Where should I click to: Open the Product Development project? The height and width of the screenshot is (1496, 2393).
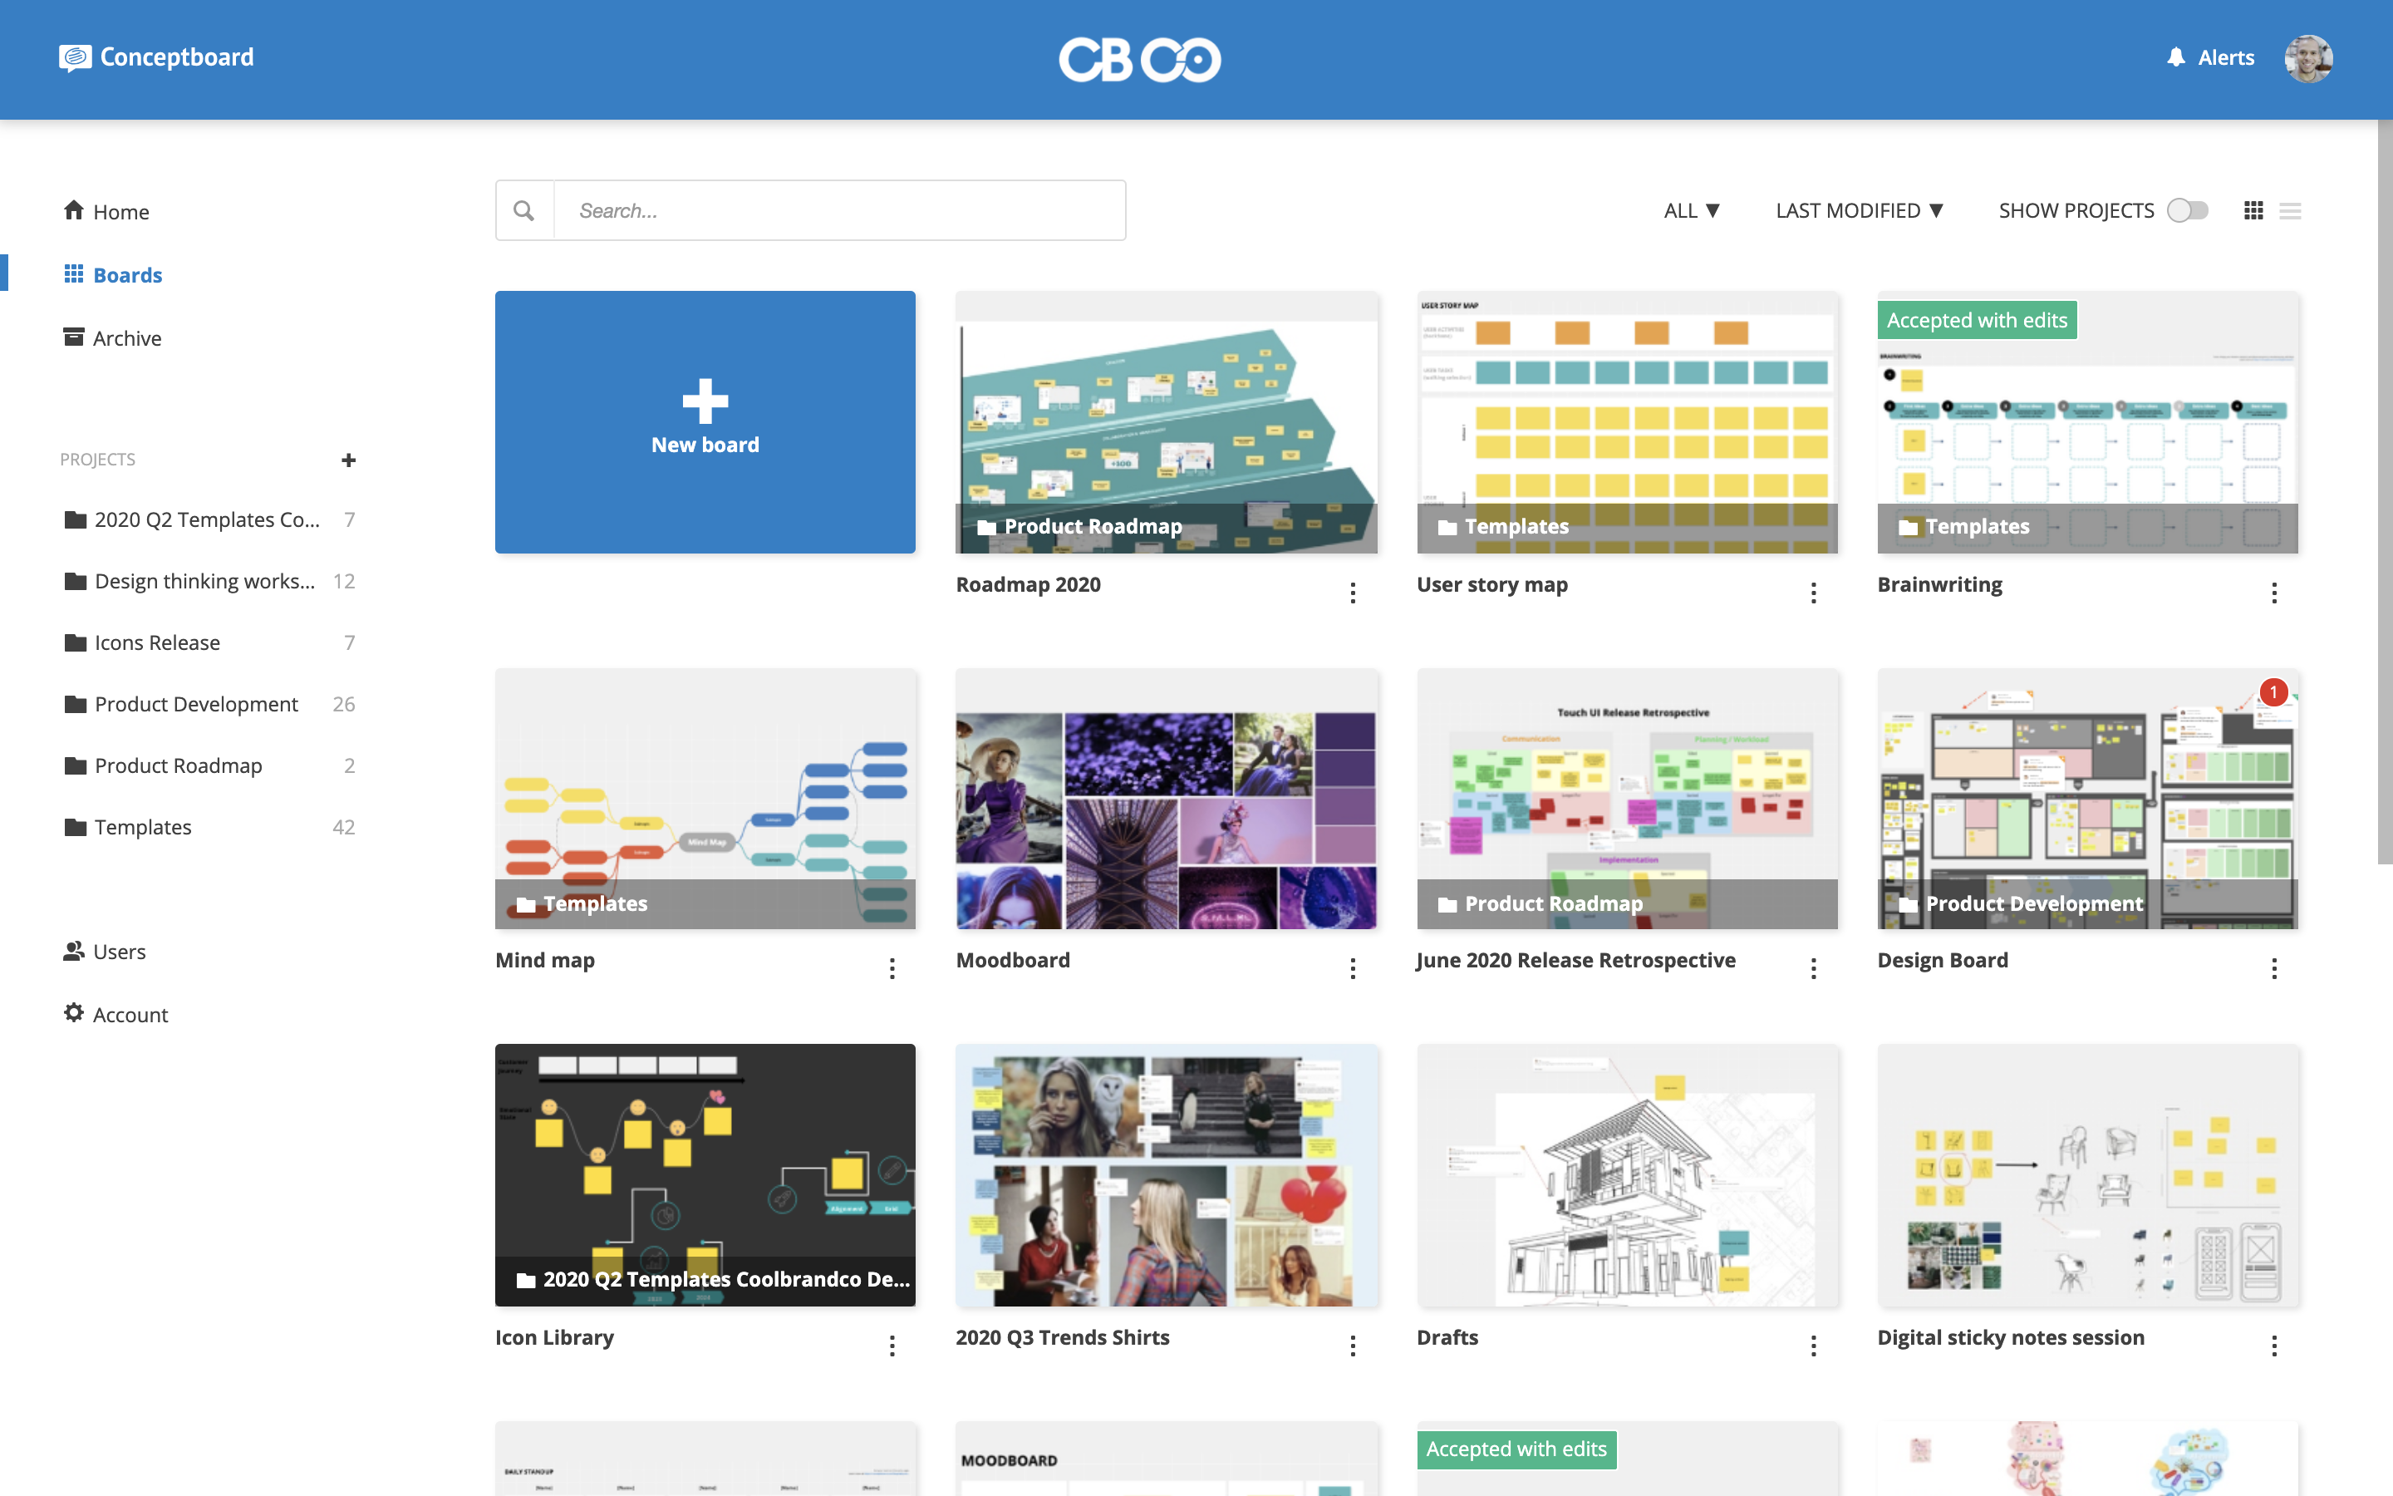[194, 701]
